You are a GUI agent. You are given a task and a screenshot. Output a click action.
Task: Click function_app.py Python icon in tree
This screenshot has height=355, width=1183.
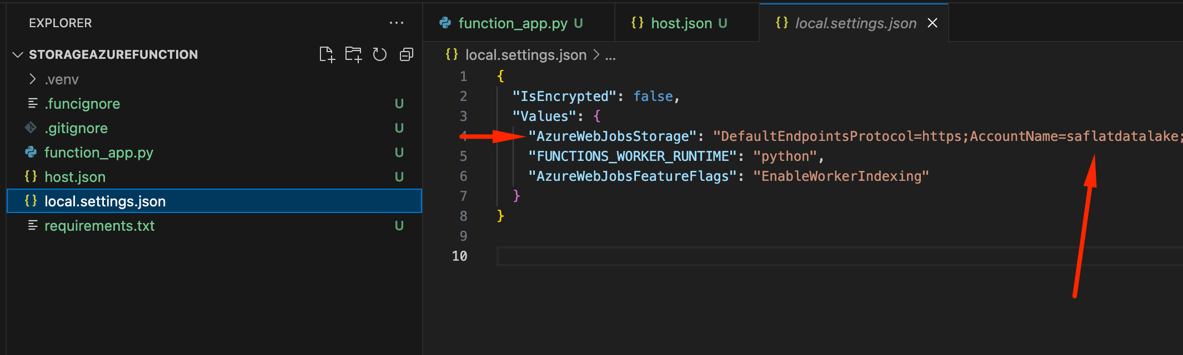tap(31, 152)
